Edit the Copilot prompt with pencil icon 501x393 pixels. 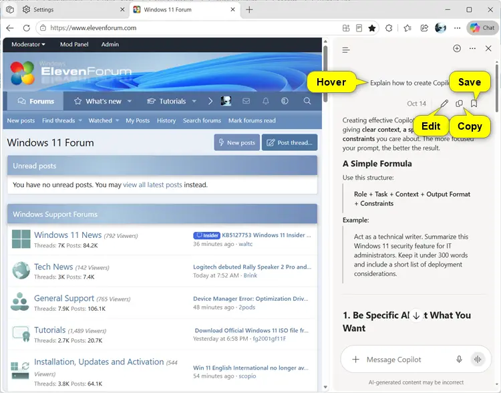click(444, 104)
